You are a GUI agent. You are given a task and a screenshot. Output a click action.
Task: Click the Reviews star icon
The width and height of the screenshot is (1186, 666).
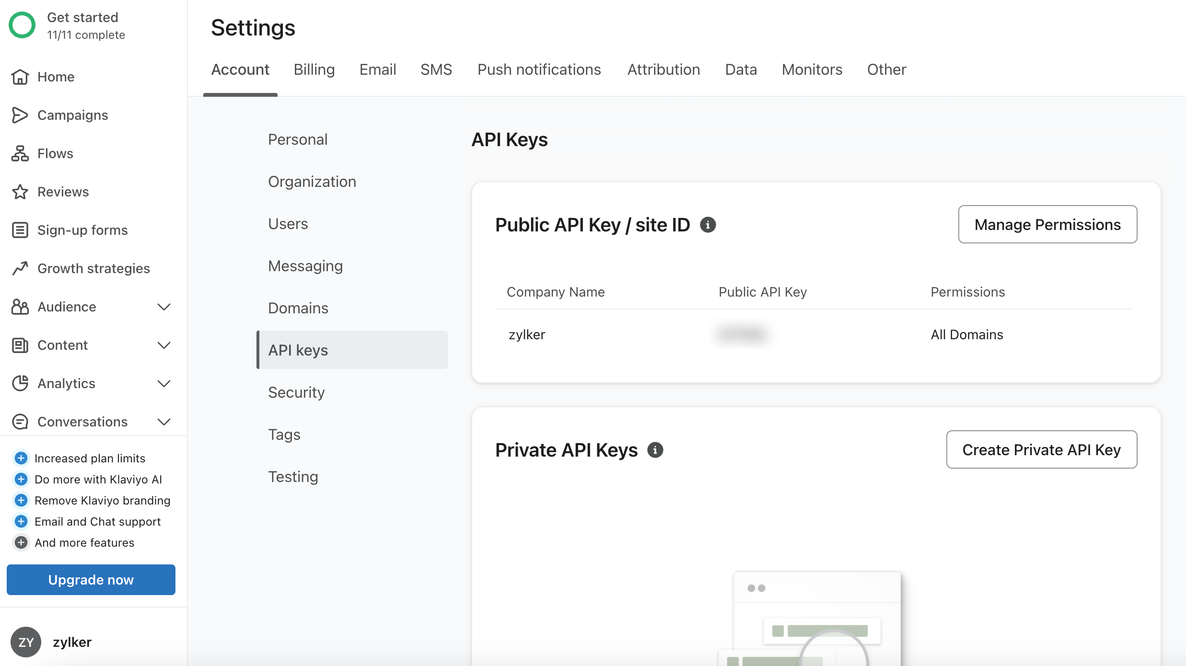pos(20,192)
